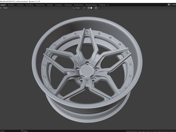Switch to the Compositing workspace
The image size is (176, 132).
coord(78,5)
